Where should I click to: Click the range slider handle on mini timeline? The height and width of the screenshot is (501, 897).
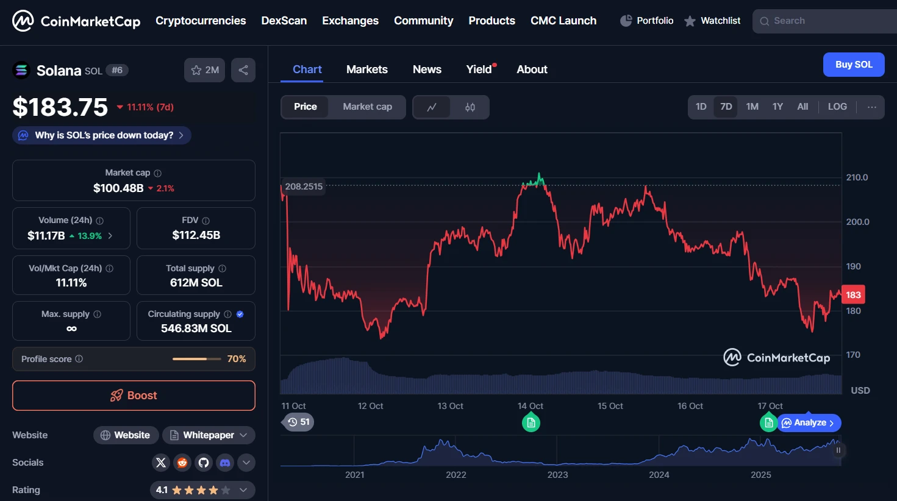click(x=838, y=450)
